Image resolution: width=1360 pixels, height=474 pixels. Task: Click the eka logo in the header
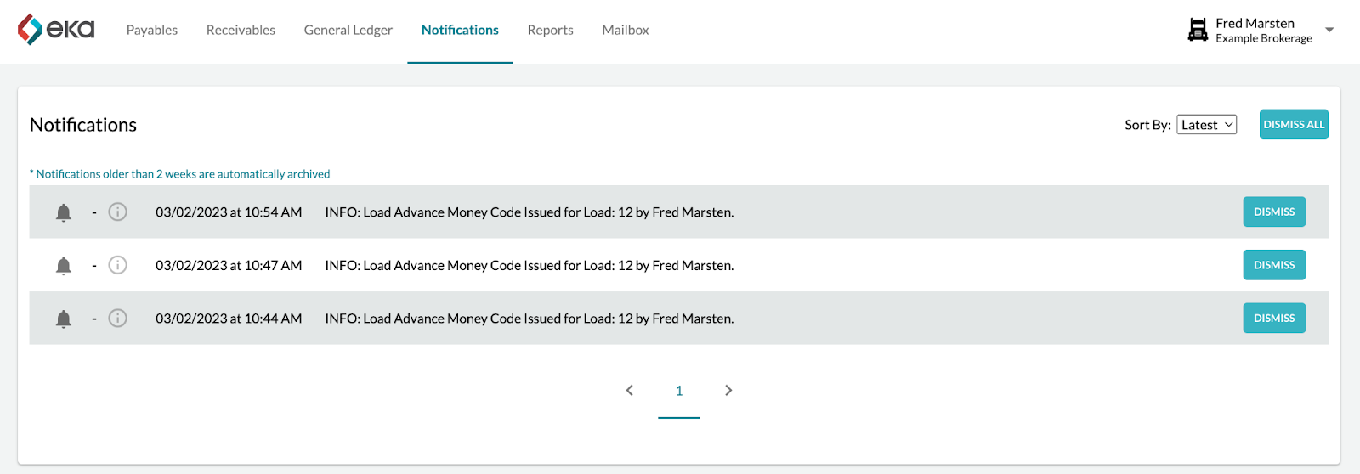pos(56,30)
